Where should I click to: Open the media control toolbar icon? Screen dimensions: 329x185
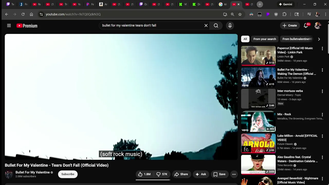[309, 14]
